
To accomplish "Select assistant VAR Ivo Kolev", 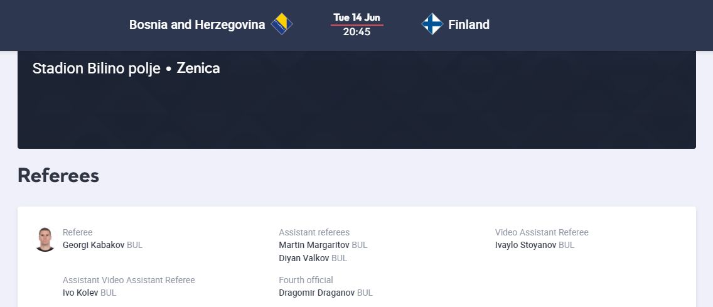I will point(80,293).
